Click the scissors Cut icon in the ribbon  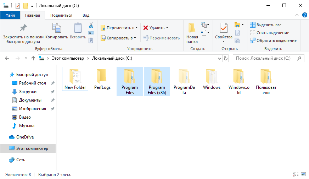91,25
